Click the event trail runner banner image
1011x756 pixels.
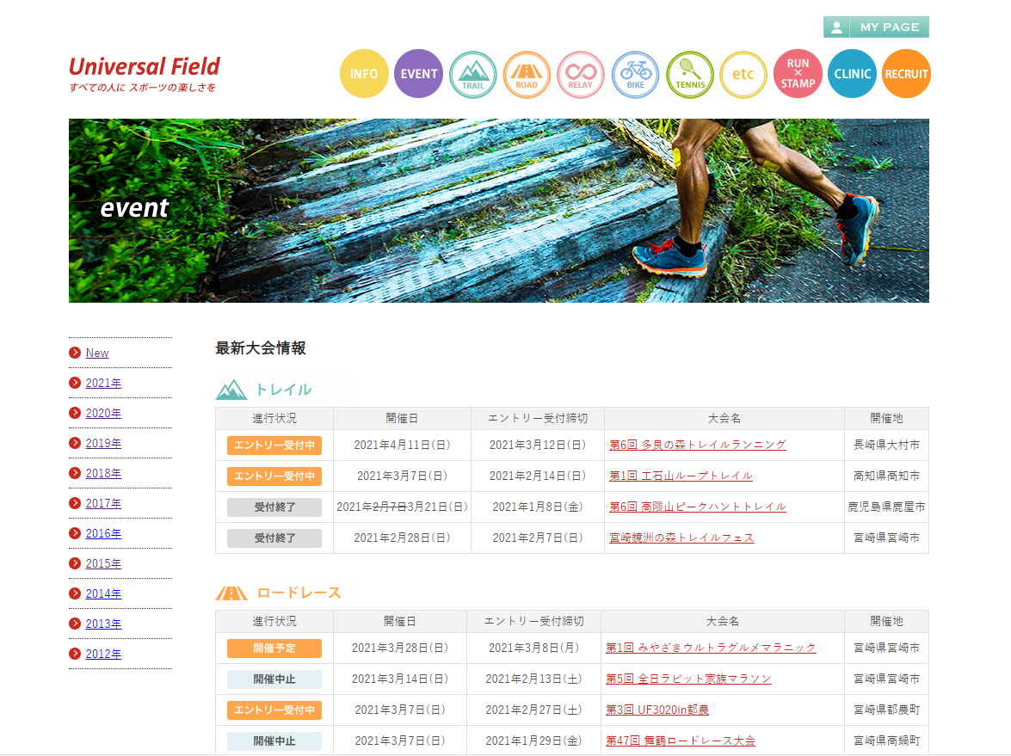(x=499, y=211)
